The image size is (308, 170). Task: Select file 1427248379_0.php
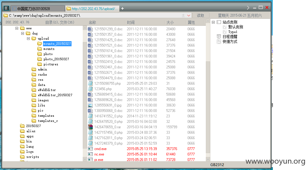pos(109,143)
